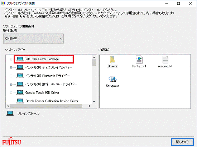The image size is (197, 147).
Task: Select Bosch Sensor Collection Device Driver text
Action: 52,101
